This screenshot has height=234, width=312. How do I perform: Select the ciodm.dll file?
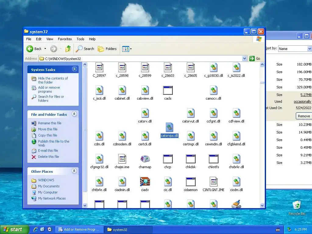[x=236, y=184]
